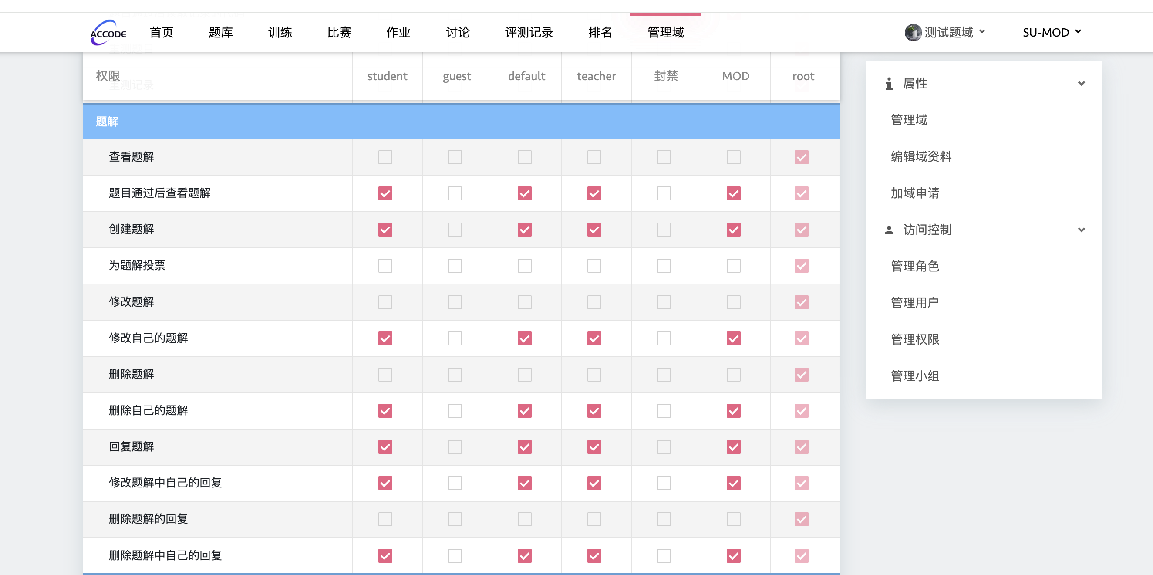Screen dimensions: 1153x575
Task: Enable 查看题解 for MOD
Action: 733,157
